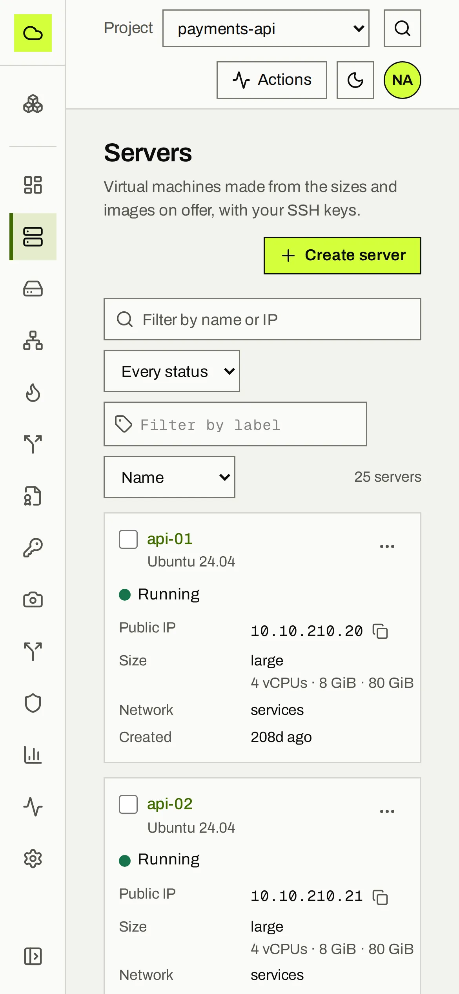
Task: Open the NA user avatar menu
Action: click(403, 80)
